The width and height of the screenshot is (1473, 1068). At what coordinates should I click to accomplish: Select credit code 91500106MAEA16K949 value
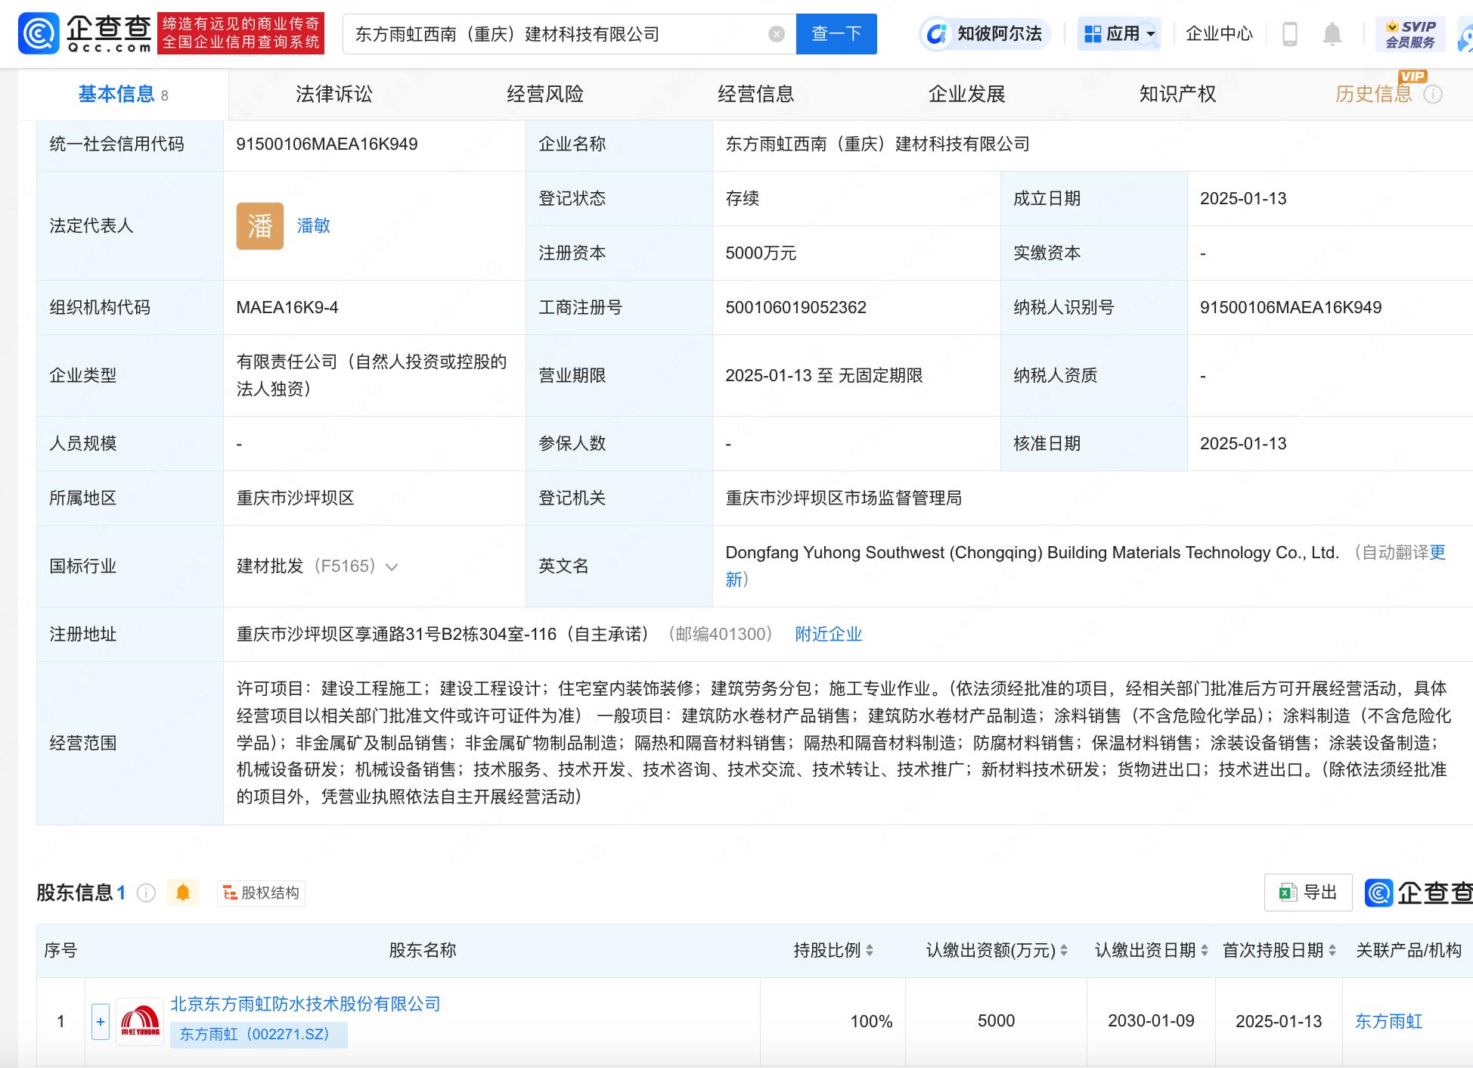point(327,144)
